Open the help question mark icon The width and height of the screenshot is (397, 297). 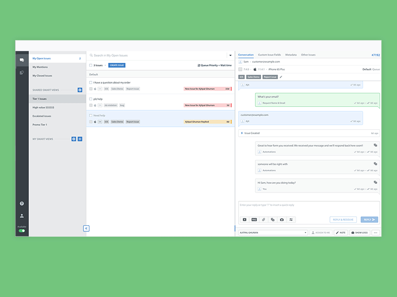(x=22, y=203)
